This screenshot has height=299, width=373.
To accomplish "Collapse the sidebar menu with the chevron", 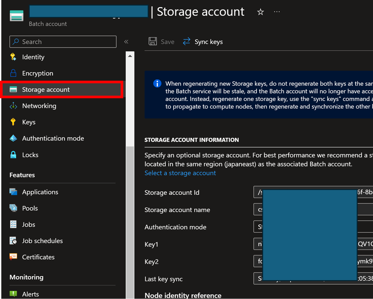I will tap(126, 42).
